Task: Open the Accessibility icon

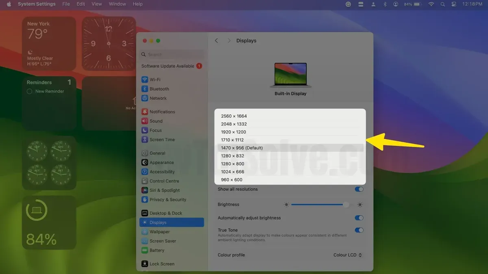Action: click(x=144, y=172)
